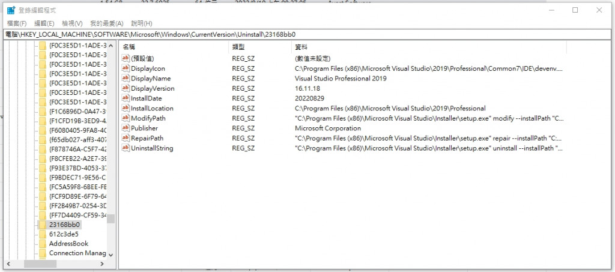Select the {FCF9D89E-6F79 registry key
615x272 pixels.
(x=77, y=196)
